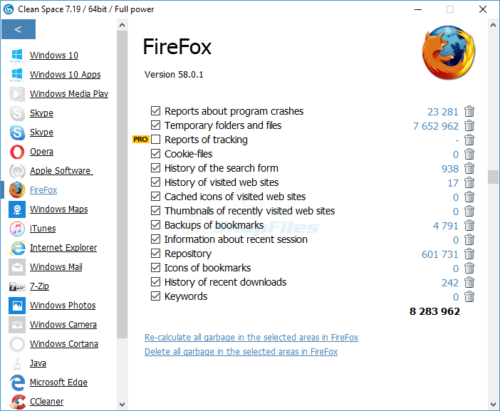This screenshot has height=411, width=500.
Task: Click the FireFox icon in sidebar
Action: coord(17,190)
